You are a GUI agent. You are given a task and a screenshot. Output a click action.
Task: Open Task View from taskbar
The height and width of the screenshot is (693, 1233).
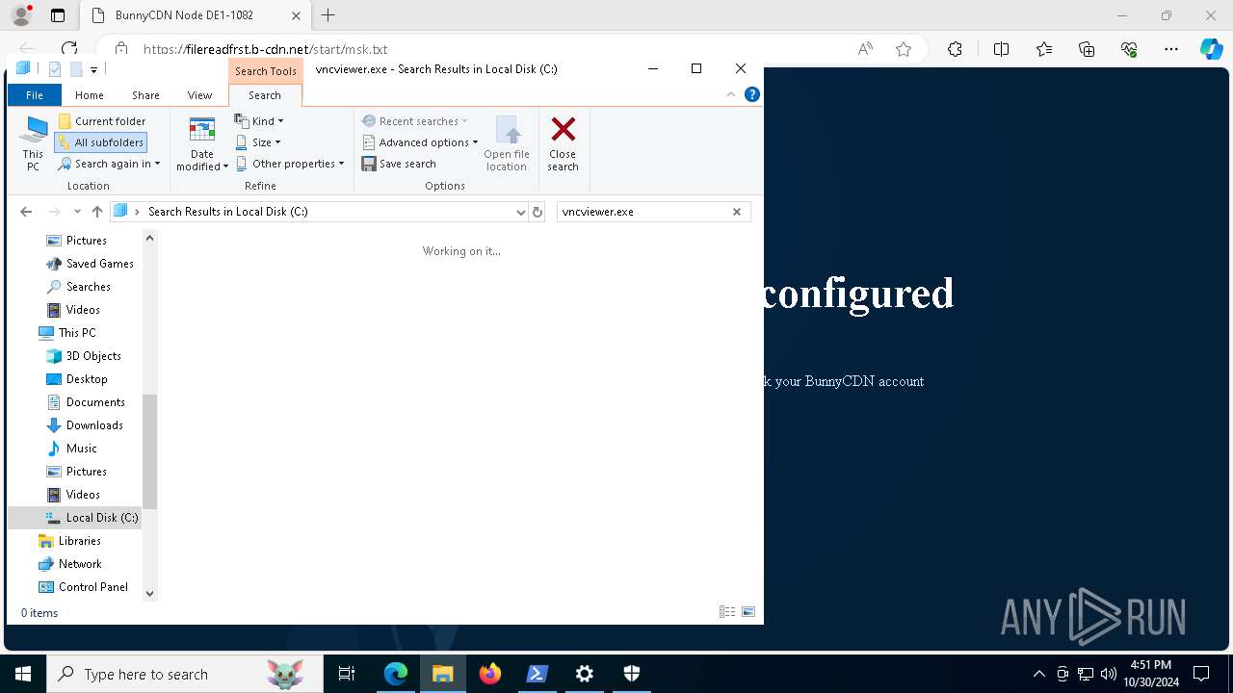click(x=347, y=674)
